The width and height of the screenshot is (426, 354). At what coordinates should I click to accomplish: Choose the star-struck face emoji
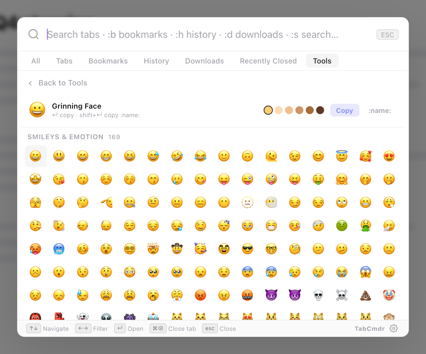coord(35,179)
